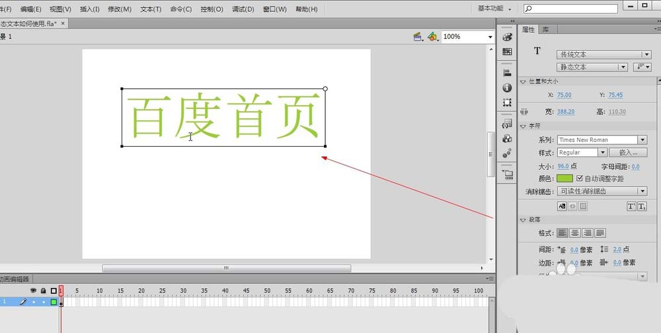Toggle show all layers as outlines
Screen dimensions: 661x333
point(54,291)
